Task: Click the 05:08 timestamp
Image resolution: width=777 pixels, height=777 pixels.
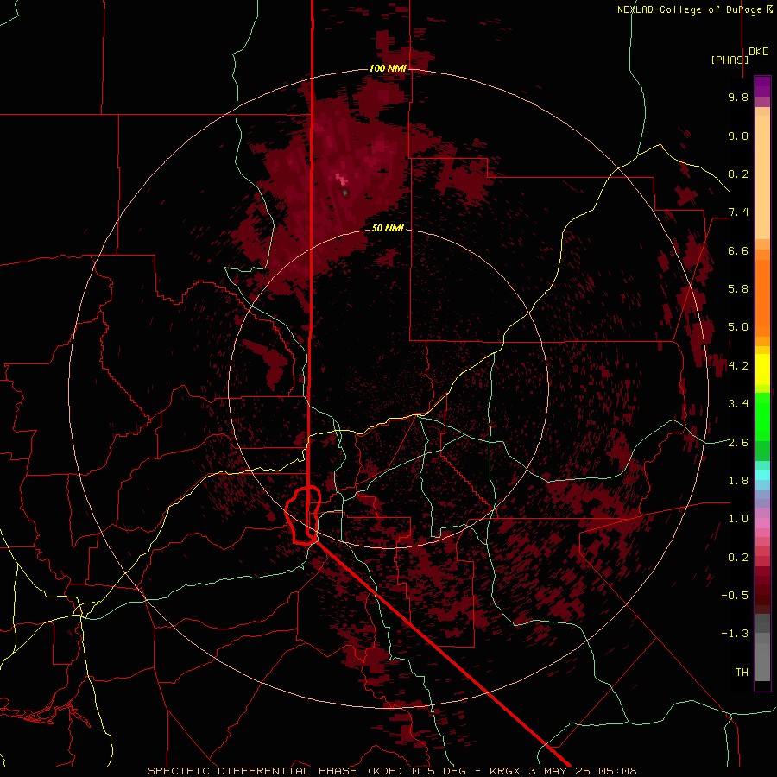Action: (x=619, y=771)
